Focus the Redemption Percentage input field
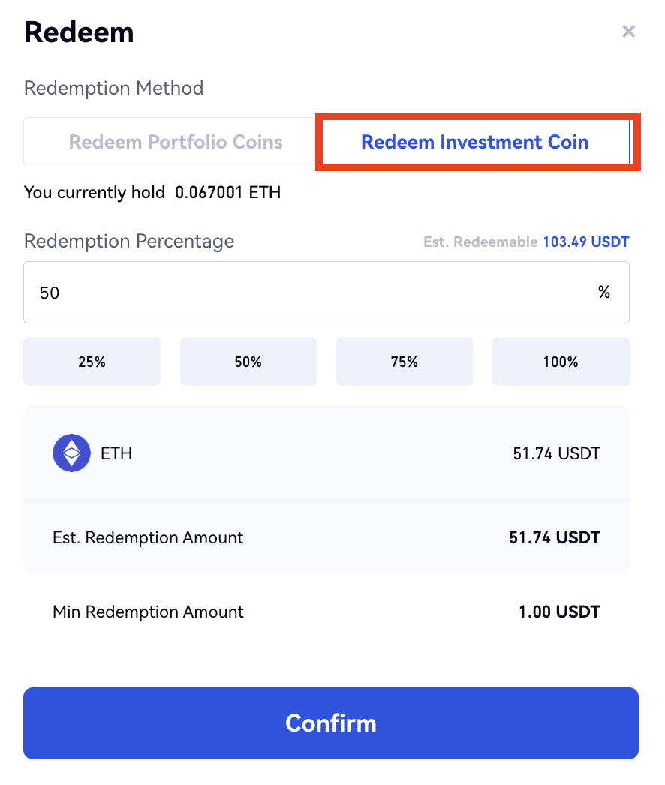The image size is (665, 785). [x=300, y=293]
